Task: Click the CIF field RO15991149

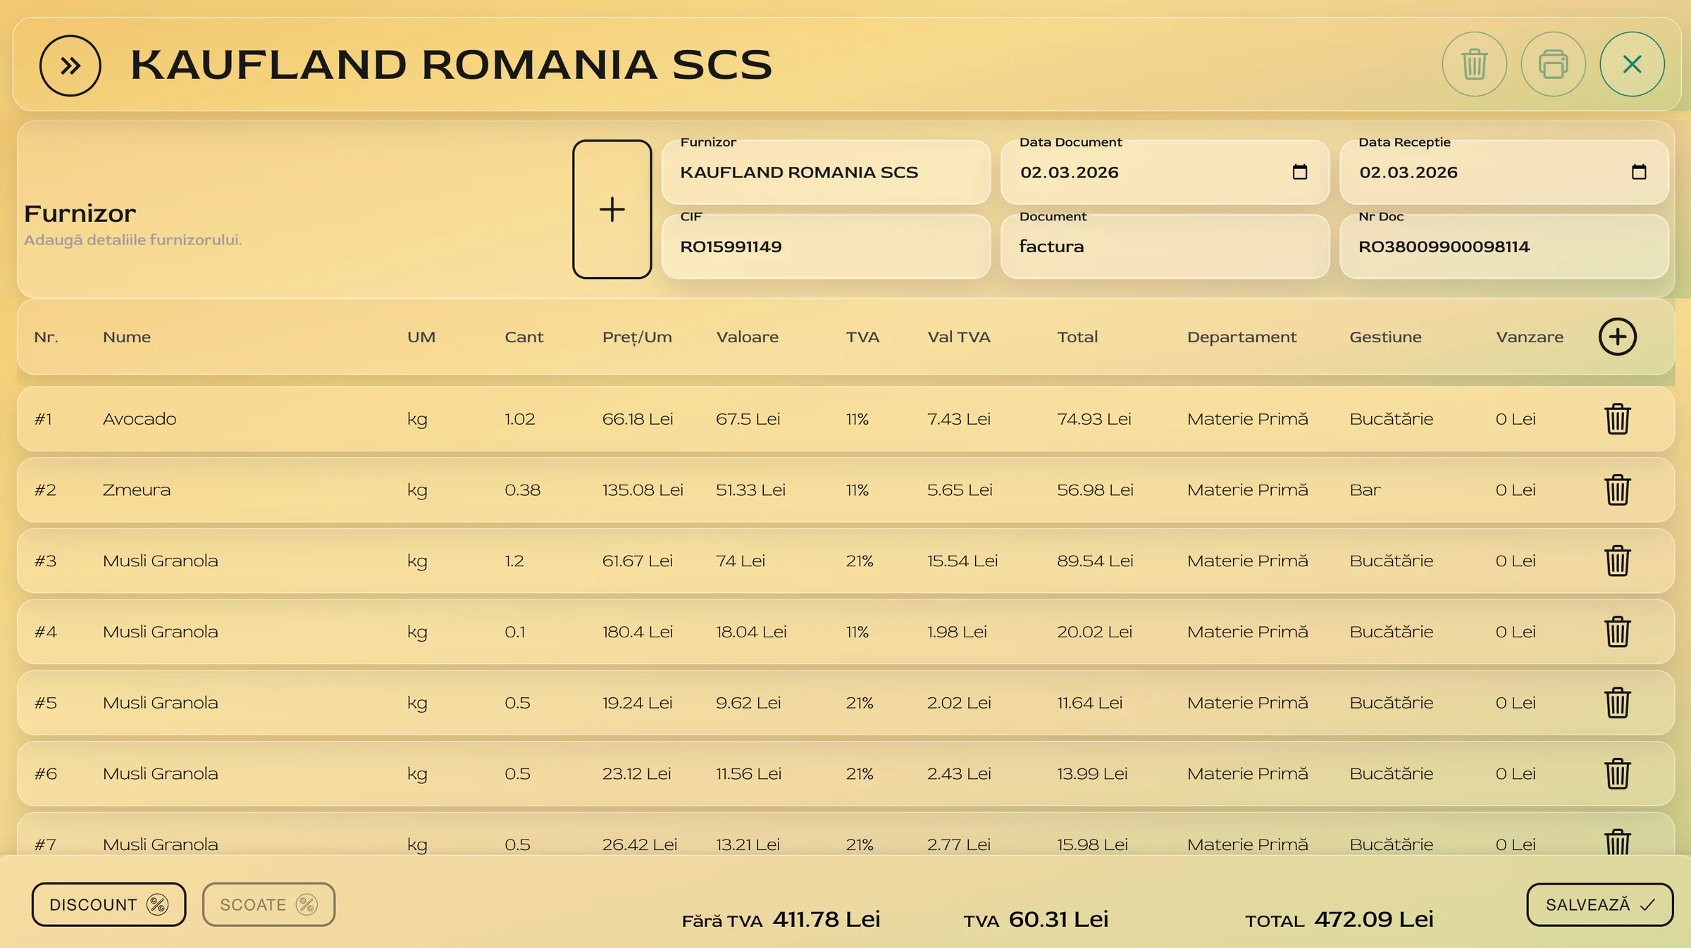Action: coord(826,247)
